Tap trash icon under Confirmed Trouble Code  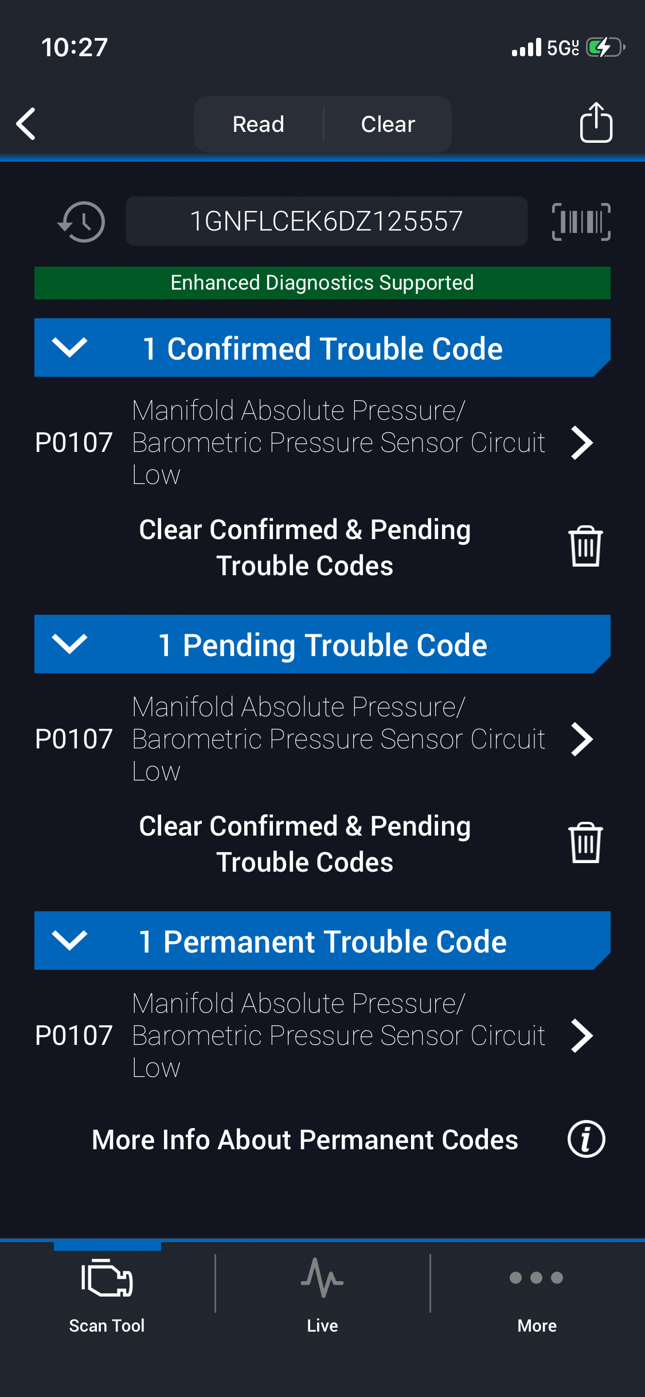coord(585,547)
